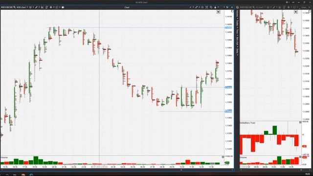Open instrument search in right chart toolbar

coord(253,7)
